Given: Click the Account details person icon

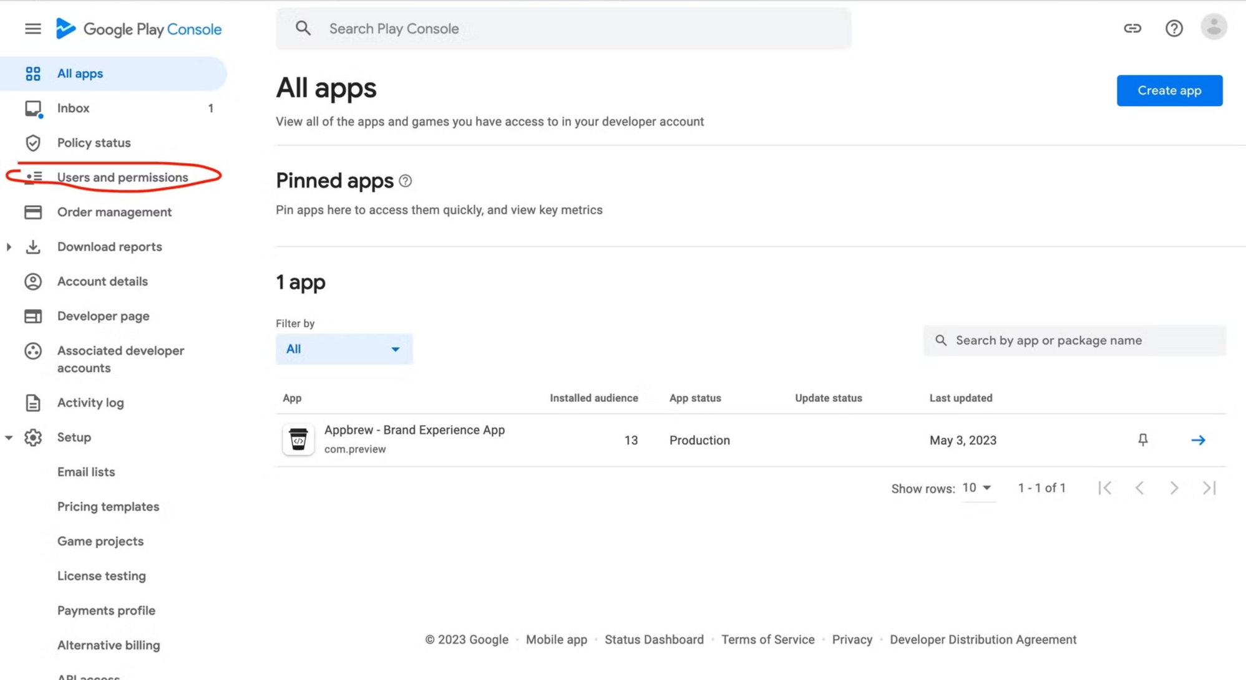Looking at the screenshot, I should [x=33, y=282].
